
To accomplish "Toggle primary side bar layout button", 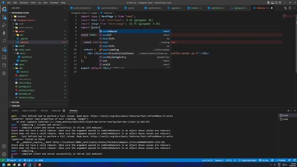I will pos(269,3).
